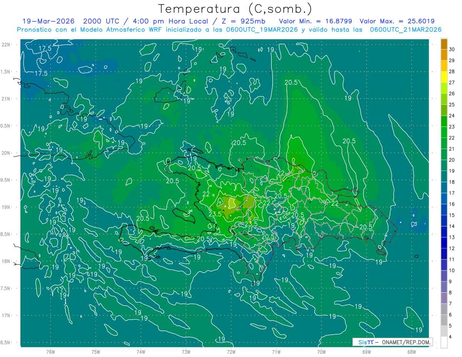Select the dark blue 12 legend swatch
Screen dimensions: 462x357
[444, 243]
